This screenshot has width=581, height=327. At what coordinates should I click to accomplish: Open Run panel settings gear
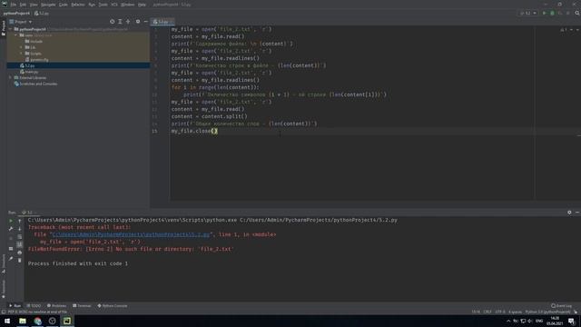point(569,213)
